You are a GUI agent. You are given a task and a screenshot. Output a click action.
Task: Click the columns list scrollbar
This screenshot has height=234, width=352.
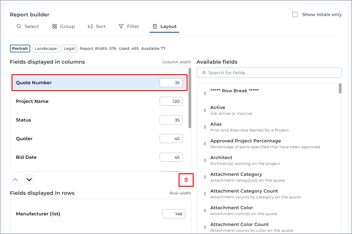[190, 98]
